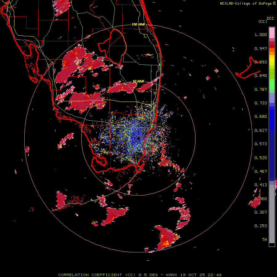This screenshot has width=277, height=277.
Task: Click the 0.947 scale value
Action: (x=261, y=48)
